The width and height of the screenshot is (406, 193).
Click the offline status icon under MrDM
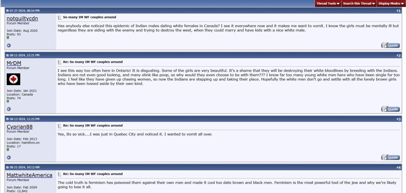(9, 109)
